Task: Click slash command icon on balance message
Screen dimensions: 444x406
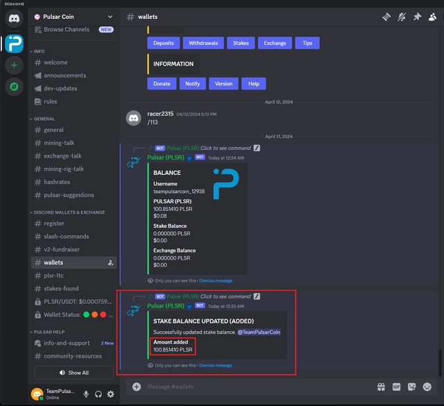Action: coord(257,148)
